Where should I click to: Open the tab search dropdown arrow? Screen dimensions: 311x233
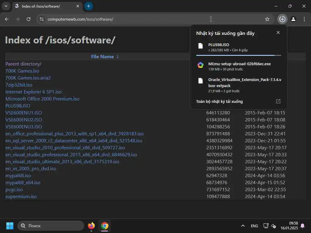6,6
